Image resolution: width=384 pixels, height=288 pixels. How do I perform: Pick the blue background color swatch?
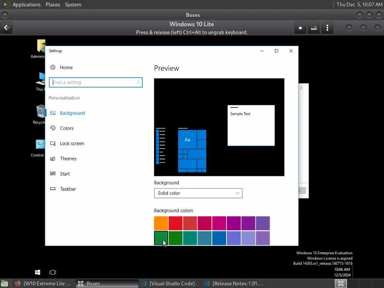pyautogui.click(x=219, y=238)
